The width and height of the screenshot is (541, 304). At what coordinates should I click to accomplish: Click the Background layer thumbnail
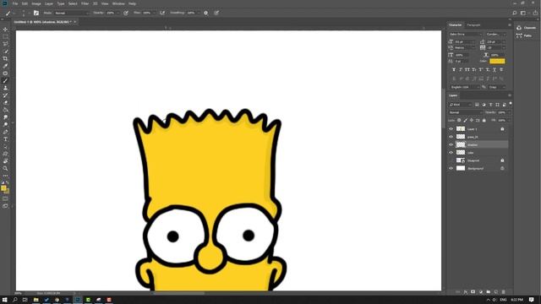[461, 168]
